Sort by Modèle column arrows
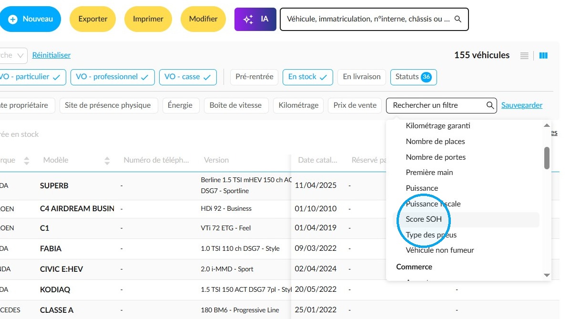570x319 pixels. click(107, 160)
